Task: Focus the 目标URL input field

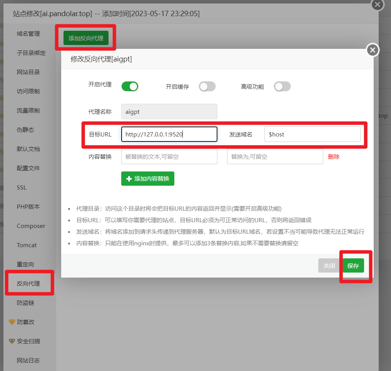Action: pyautogui.click(x=169, y=135)
